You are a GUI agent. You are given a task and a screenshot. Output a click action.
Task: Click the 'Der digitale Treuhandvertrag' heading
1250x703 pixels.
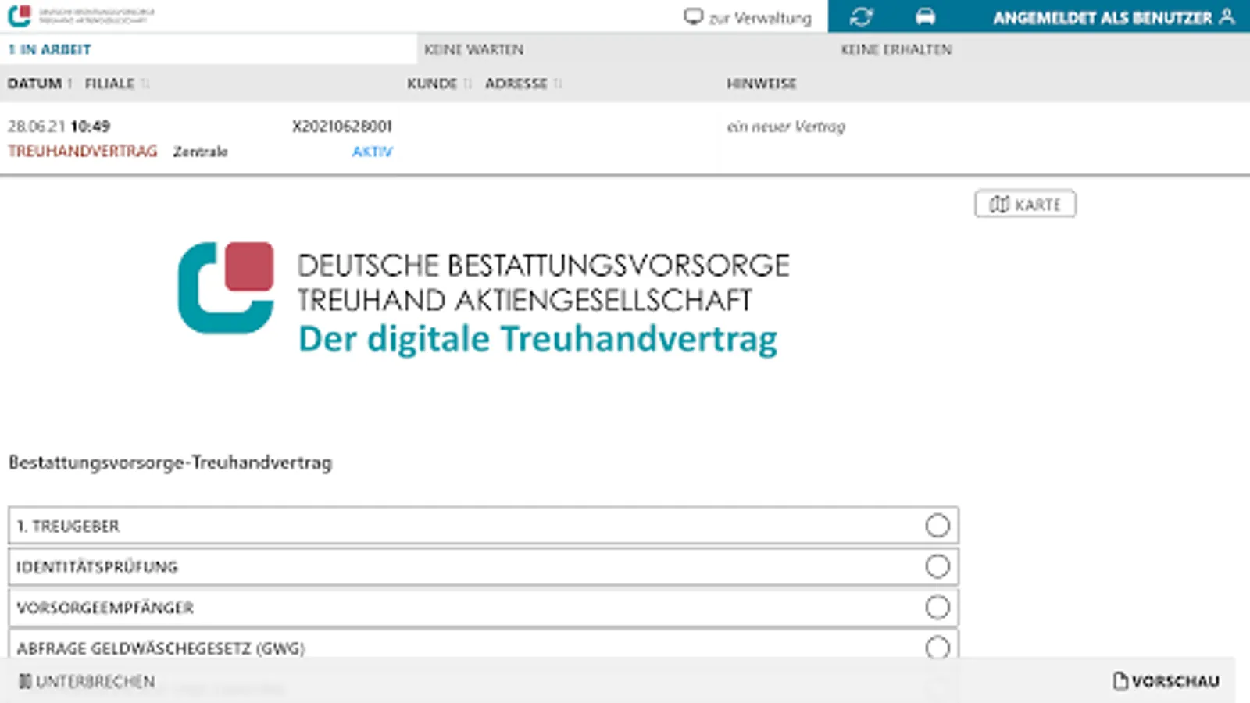point(538,340)
